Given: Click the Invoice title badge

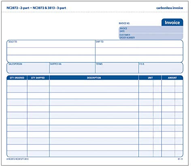Looking at the screenshot, I should [172, 22].
